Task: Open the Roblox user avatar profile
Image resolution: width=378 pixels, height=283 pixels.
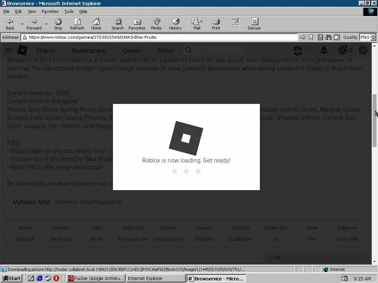Action: [298, 50]
